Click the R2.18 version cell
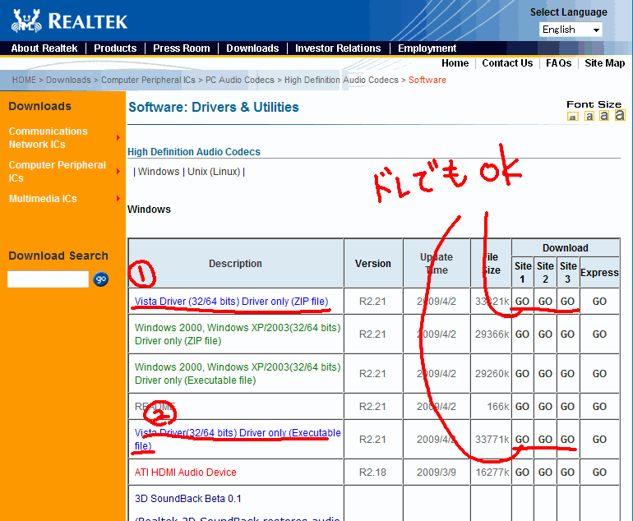The height and width of the screenshot is (521, 633). (x=372, y=473)
